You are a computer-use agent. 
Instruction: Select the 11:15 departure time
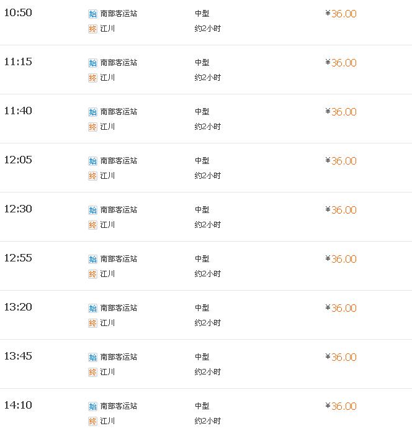click(x=18, y=62)
